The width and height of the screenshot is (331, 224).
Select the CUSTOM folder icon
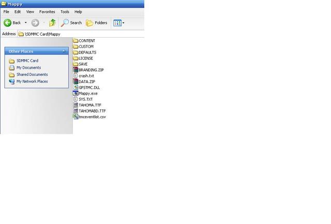76,46
